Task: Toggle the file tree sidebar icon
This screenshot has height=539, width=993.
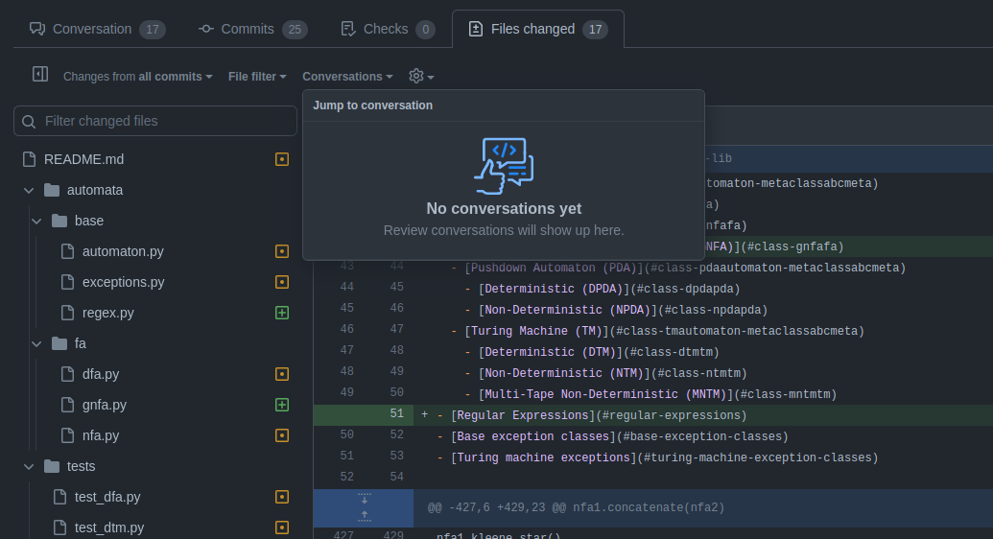Action: (x=40, y=75)
